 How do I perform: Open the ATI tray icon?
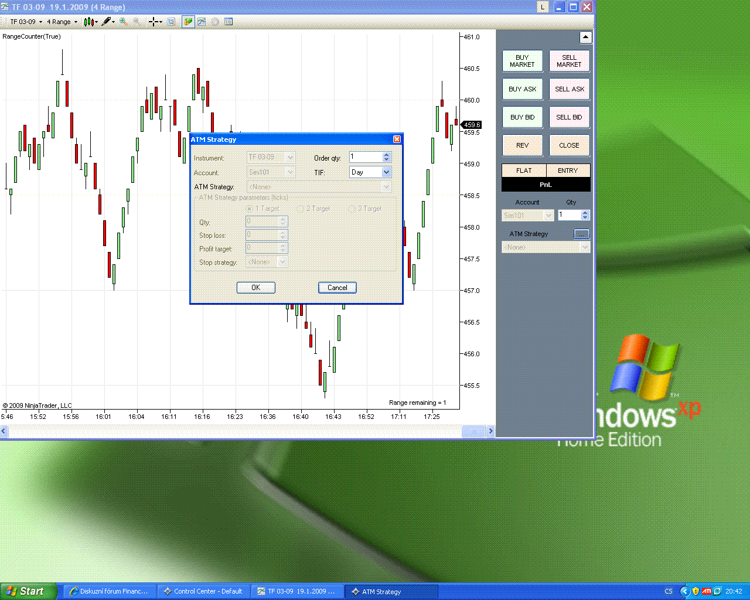click(707, 591)
